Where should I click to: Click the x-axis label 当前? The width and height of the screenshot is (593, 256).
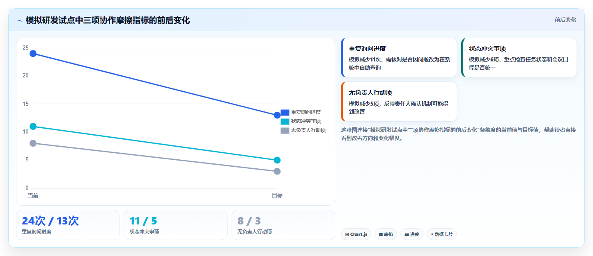tap(33, 195)
